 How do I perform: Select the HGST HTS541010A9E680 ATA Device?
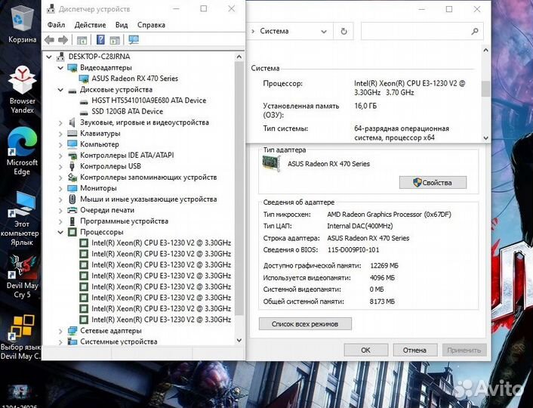point(149,100)
